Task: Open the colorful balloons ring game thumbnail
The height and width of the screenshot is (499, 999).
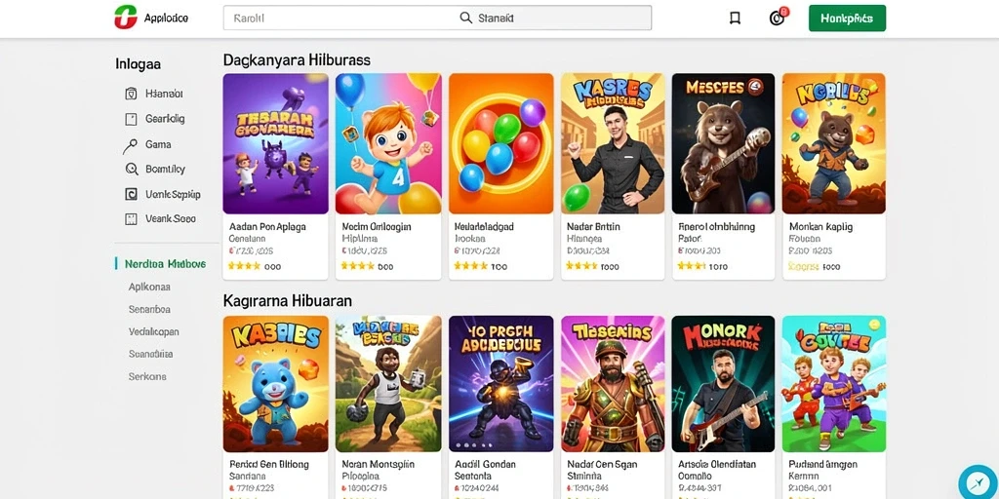Action: (500, 143)
